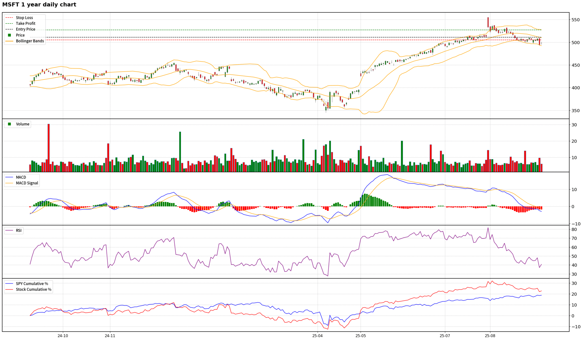Click the MSFT 1 year daily chart title

coord(39,5)
